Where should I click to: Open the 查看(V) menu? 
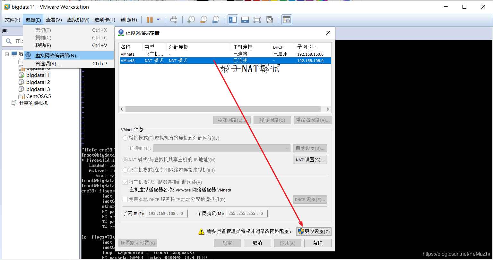coord(54,20)
